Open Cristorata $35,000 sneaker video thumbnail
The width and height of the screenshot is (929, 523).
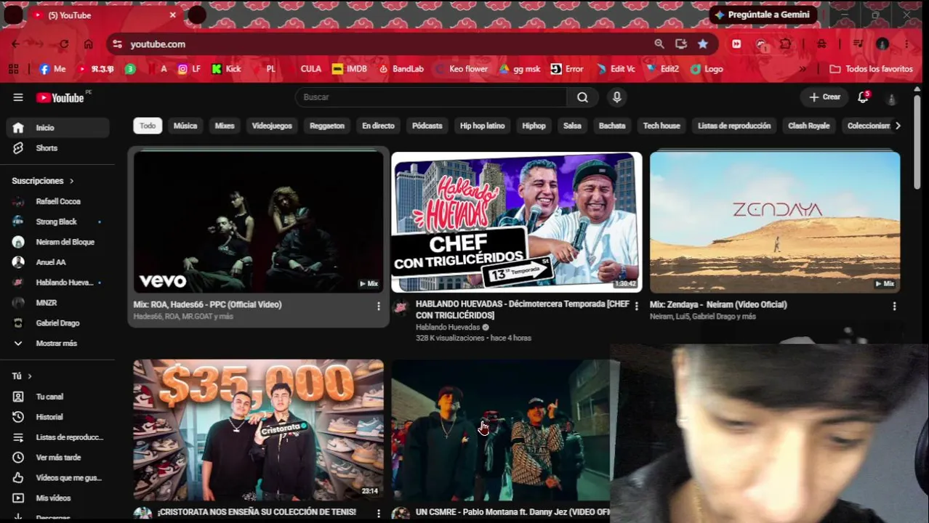(x=258, y=430)
